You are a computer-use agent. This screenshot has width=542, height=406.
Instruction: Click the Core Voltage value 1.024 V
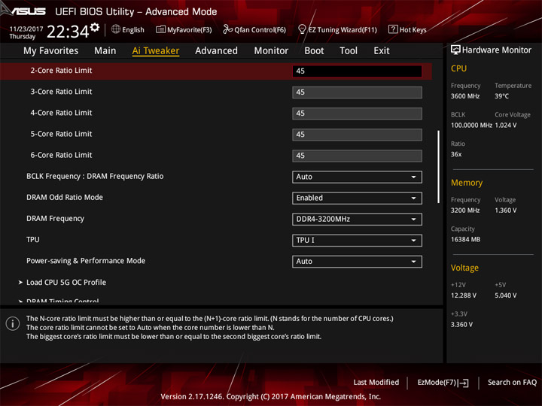point(506,126)
